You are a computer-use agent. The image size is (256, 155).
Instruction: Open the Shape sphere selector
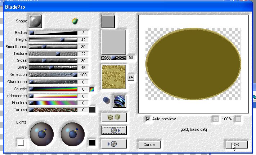coord(35,21)
